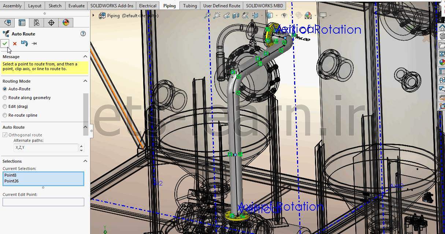This screenshot has height=234, width=445.
Task: Open View Palette in task pane
Action: coord(442,54)
